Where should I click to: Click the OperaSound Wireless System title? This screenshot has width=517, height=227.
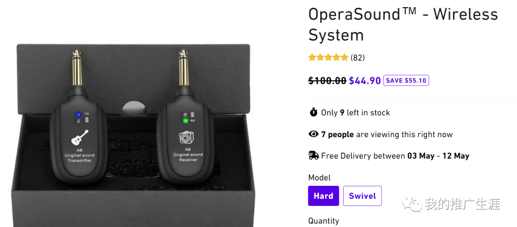point(403,24)
